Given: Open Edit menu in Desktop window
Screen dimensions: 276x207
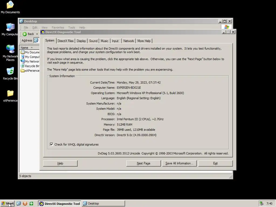Looking at the screenshot, I should click(35, 27).
